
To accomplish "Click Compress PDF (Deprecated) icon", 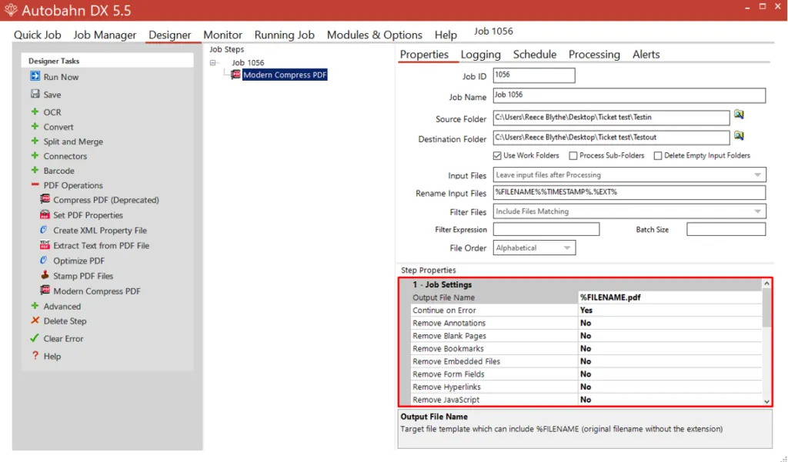I will coord(45,199).
